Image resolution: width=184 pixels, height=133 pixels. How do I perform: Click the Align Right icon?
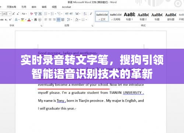[54, 19]
